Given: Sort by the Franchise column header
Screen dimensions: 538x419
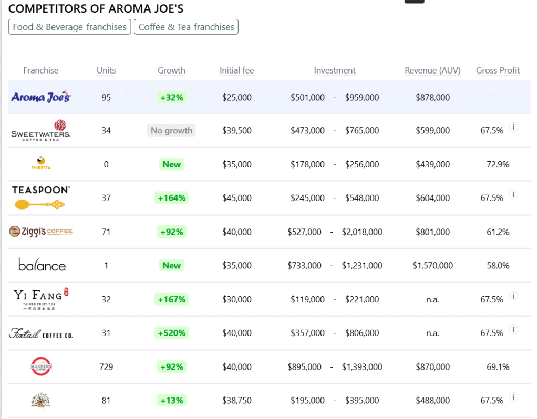Looking at the screenshot, I should tap(41, 70).
